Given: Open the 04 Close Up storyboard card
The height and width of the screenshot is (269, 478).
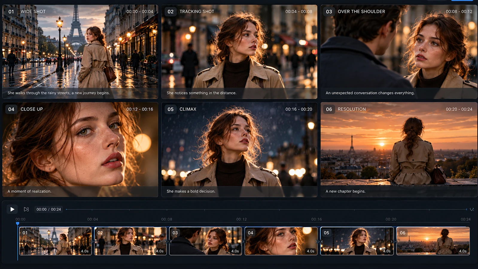Looking at the screenshot, I should tap(80, 150).
